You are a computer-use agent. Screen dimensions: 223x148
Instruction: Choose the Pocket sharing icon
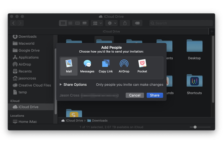(x=142, y=66)
